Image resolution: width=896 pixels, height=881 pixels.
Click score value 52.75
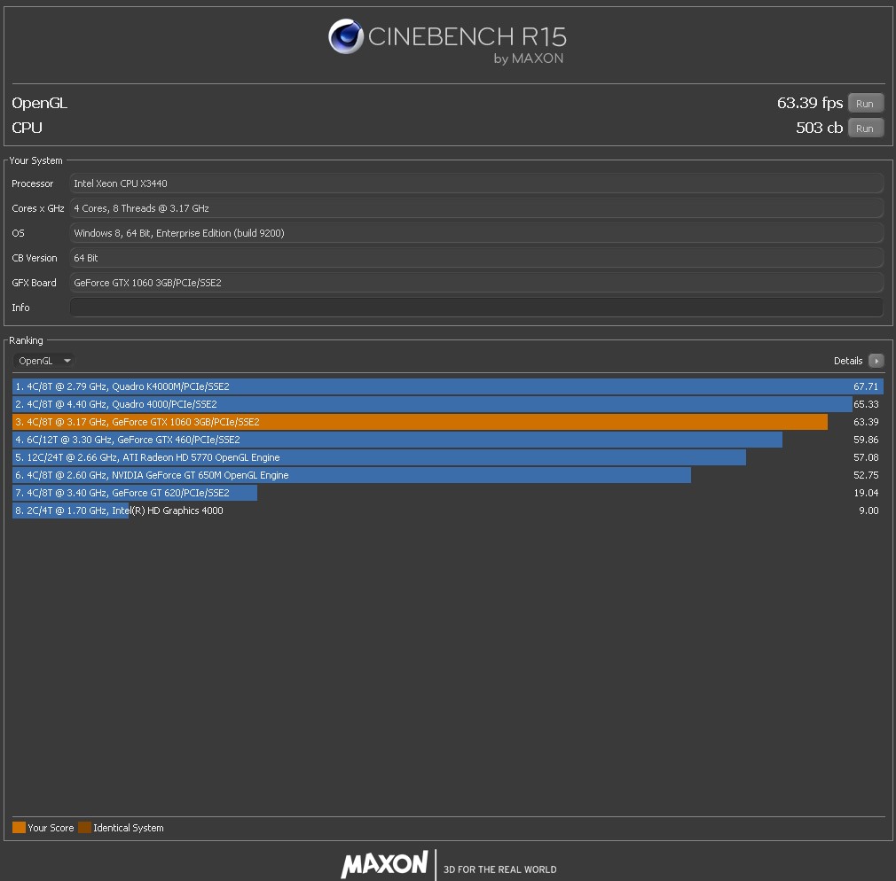pos(866,475)
